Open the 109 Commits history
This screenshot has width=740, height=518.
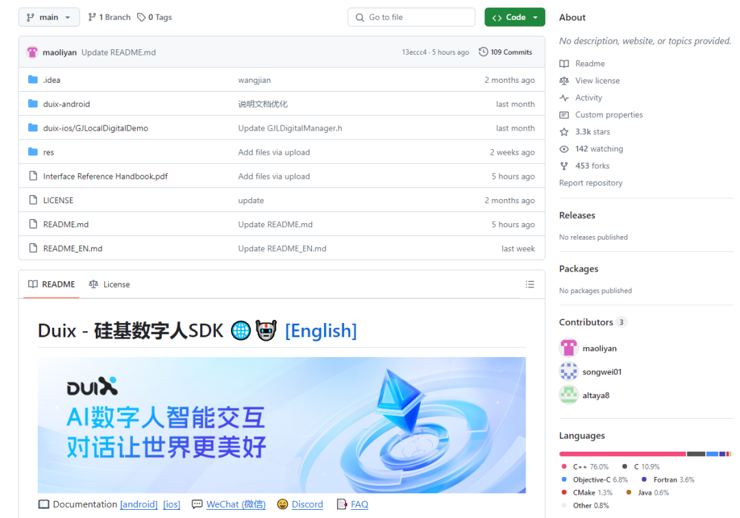(x=506, y=52)
